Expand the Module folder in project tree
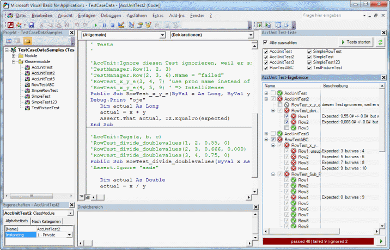Viewport: 390px width, 250px height. (x=14, y=56)
